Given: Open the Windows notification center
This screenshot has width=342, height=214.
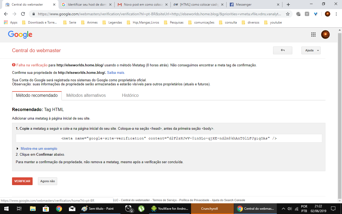Looking at the screenshot, I should click(333, 209).
